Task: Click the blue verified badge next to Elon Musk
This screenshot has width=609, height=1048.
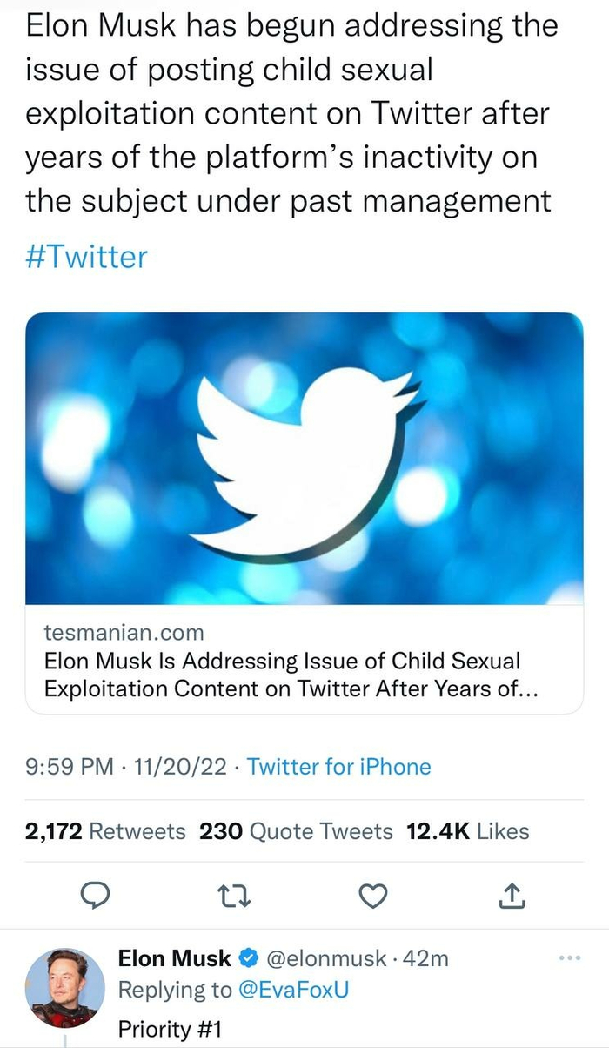Action: point(247,959)
